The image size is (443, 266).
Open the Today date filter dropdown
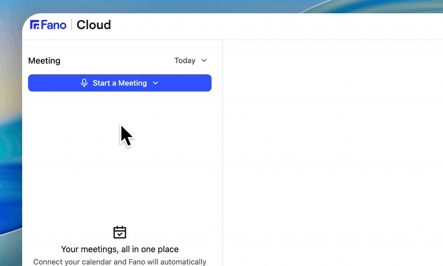191,61
